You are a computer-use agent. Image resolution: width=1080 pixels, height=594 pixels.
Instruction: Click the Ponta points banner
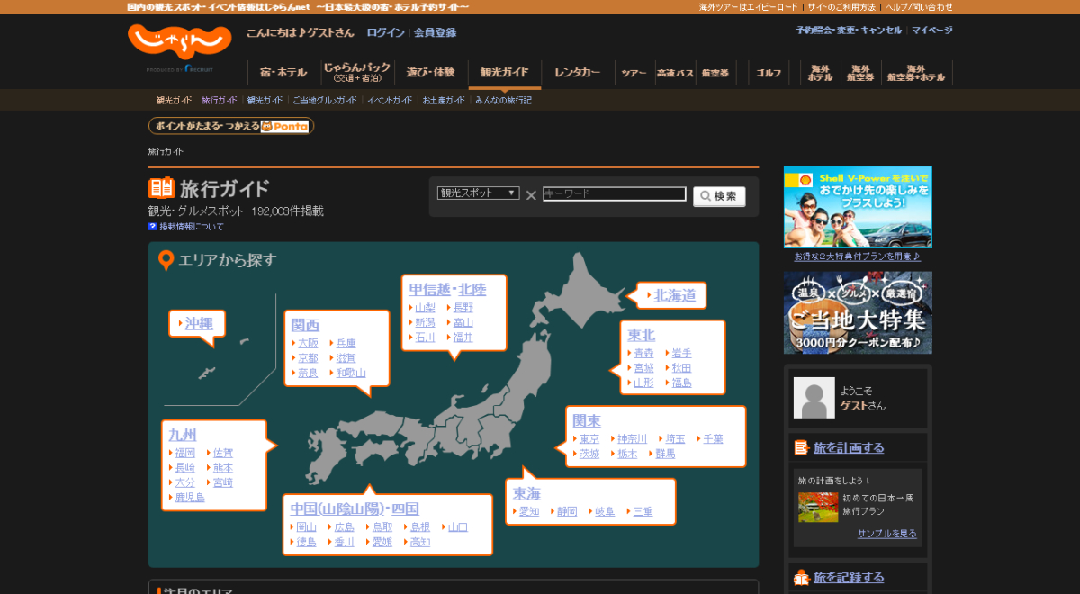231,126
